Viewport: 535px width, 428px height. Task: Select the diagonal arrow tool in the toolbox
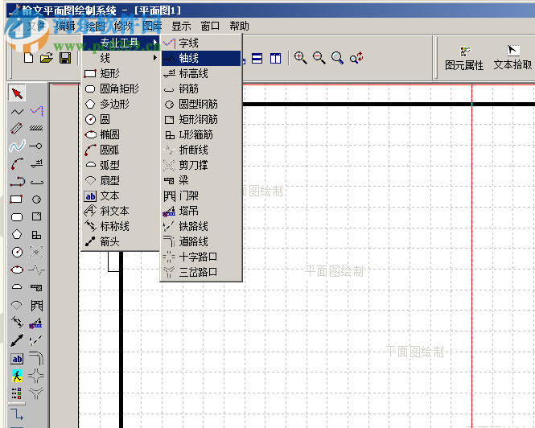[x=17, y=340]
